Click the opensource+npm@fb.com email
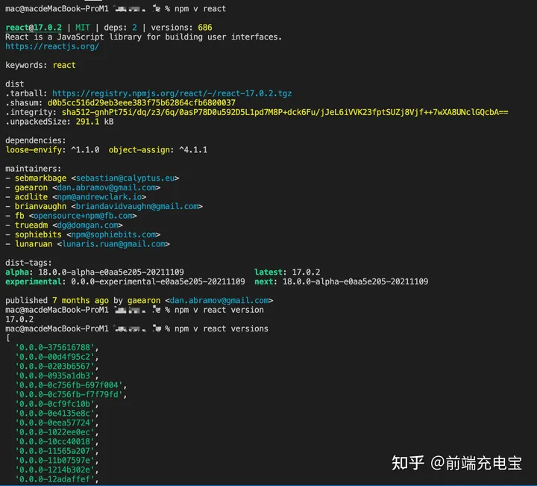Image resolution: width=537 pixels, height=486 pixels. [83, 216]
